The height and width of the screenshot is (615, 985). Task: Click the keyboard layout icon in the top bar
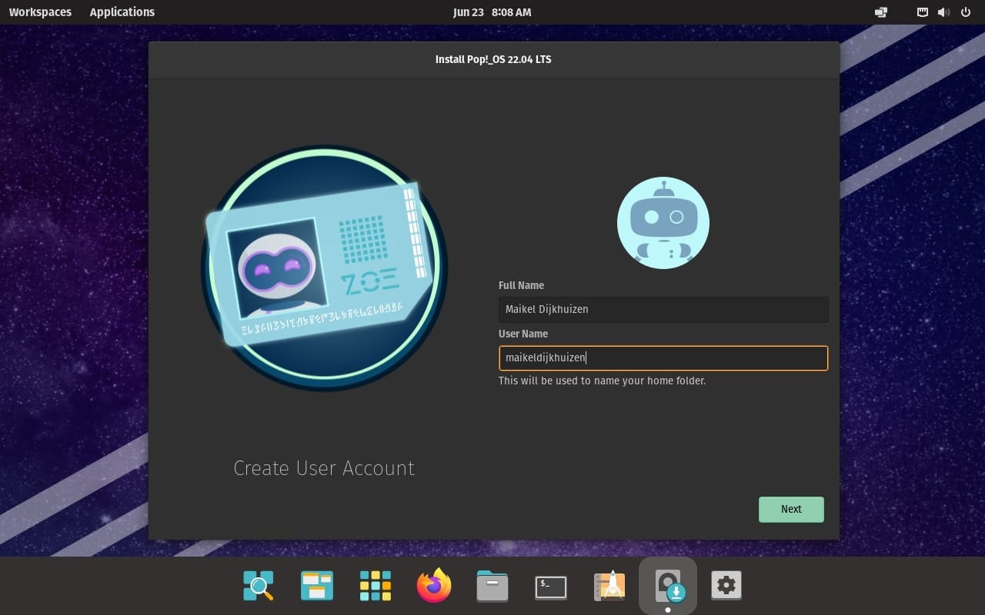point(921,12)
